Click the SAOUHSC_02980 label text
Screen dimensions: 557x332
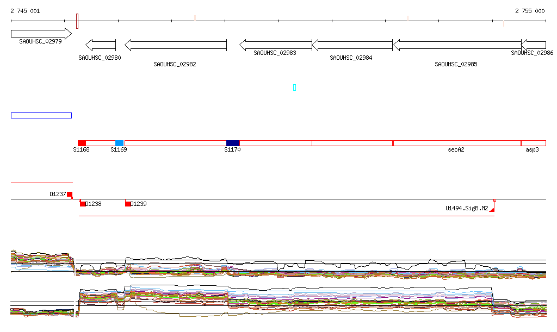100,58
